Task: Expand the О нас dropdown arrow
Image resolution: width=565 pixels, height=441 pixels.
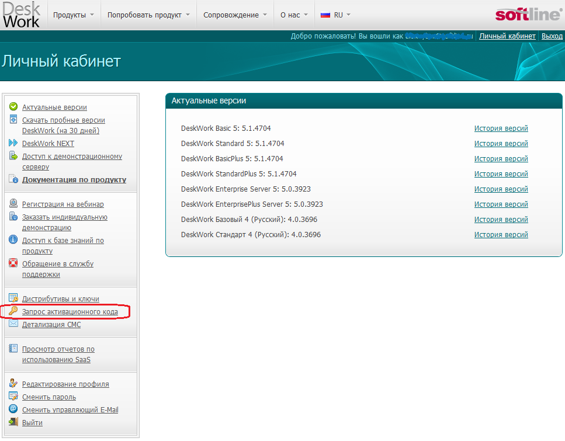Action: pyautogui.click(x=306, y=15)
